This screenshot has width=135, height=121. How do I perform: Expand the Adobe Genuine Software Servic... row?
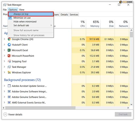(4, 97)
